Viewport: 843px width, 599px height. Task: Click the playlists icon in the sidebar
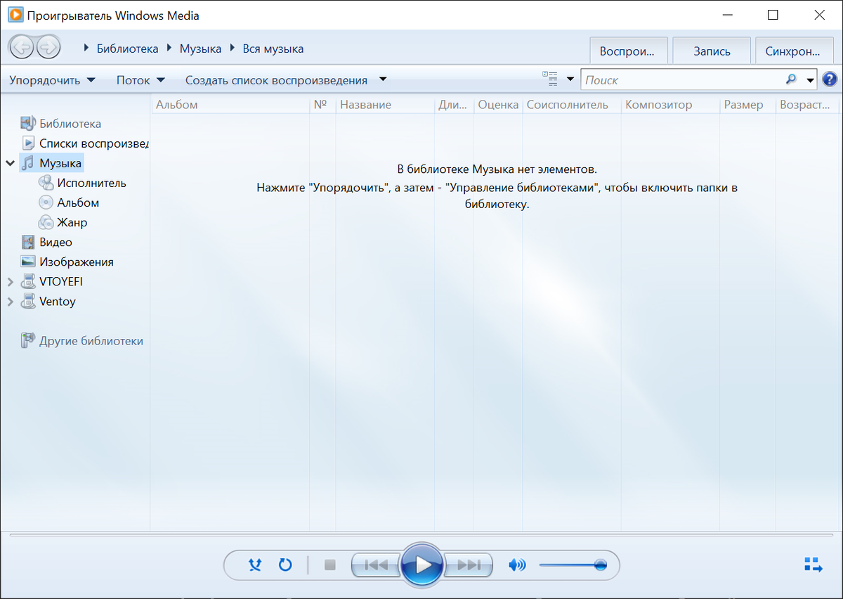coord(28,143)
